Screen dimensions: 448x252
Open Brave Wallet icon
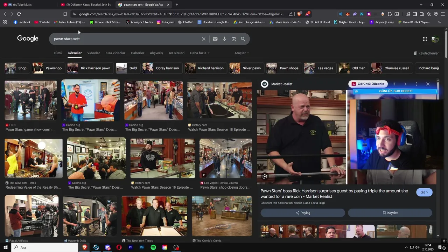pos(422,14)
